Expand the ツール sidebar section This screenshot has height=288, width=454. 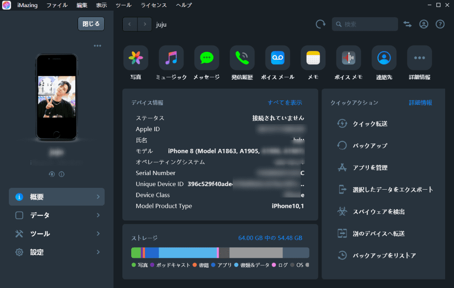pos(57,234)
